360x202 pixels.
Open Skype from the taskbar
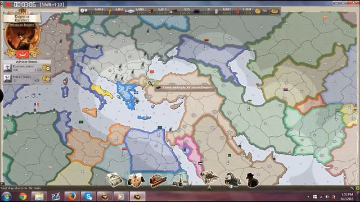point(88,196)
